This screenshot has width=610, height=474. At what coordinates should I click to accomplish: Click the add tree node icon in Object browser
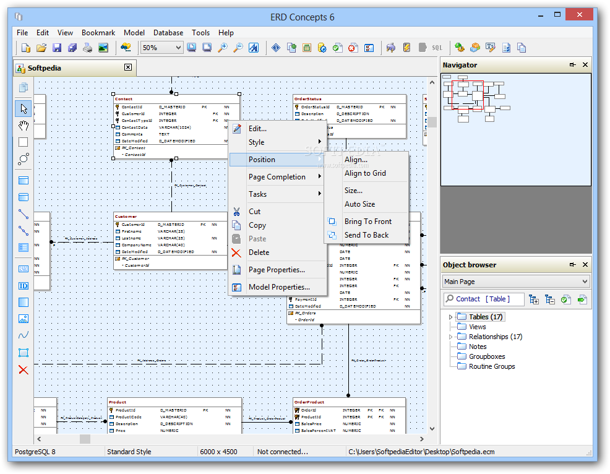click(x=534, y=299)
